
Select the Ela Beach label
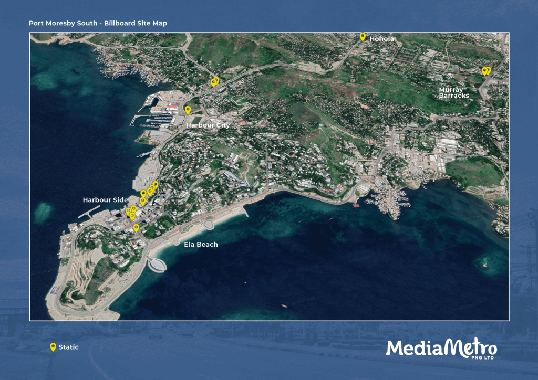(x=201, y=245)
